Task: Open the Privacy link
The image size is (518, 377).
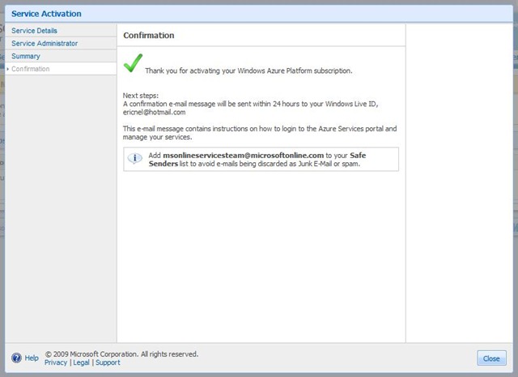Action: [x=56, y=362]
